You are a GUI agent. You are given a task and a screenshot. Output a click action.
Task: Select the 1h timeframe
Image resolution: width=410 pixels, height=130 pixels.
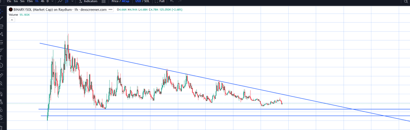click(37, 1)
